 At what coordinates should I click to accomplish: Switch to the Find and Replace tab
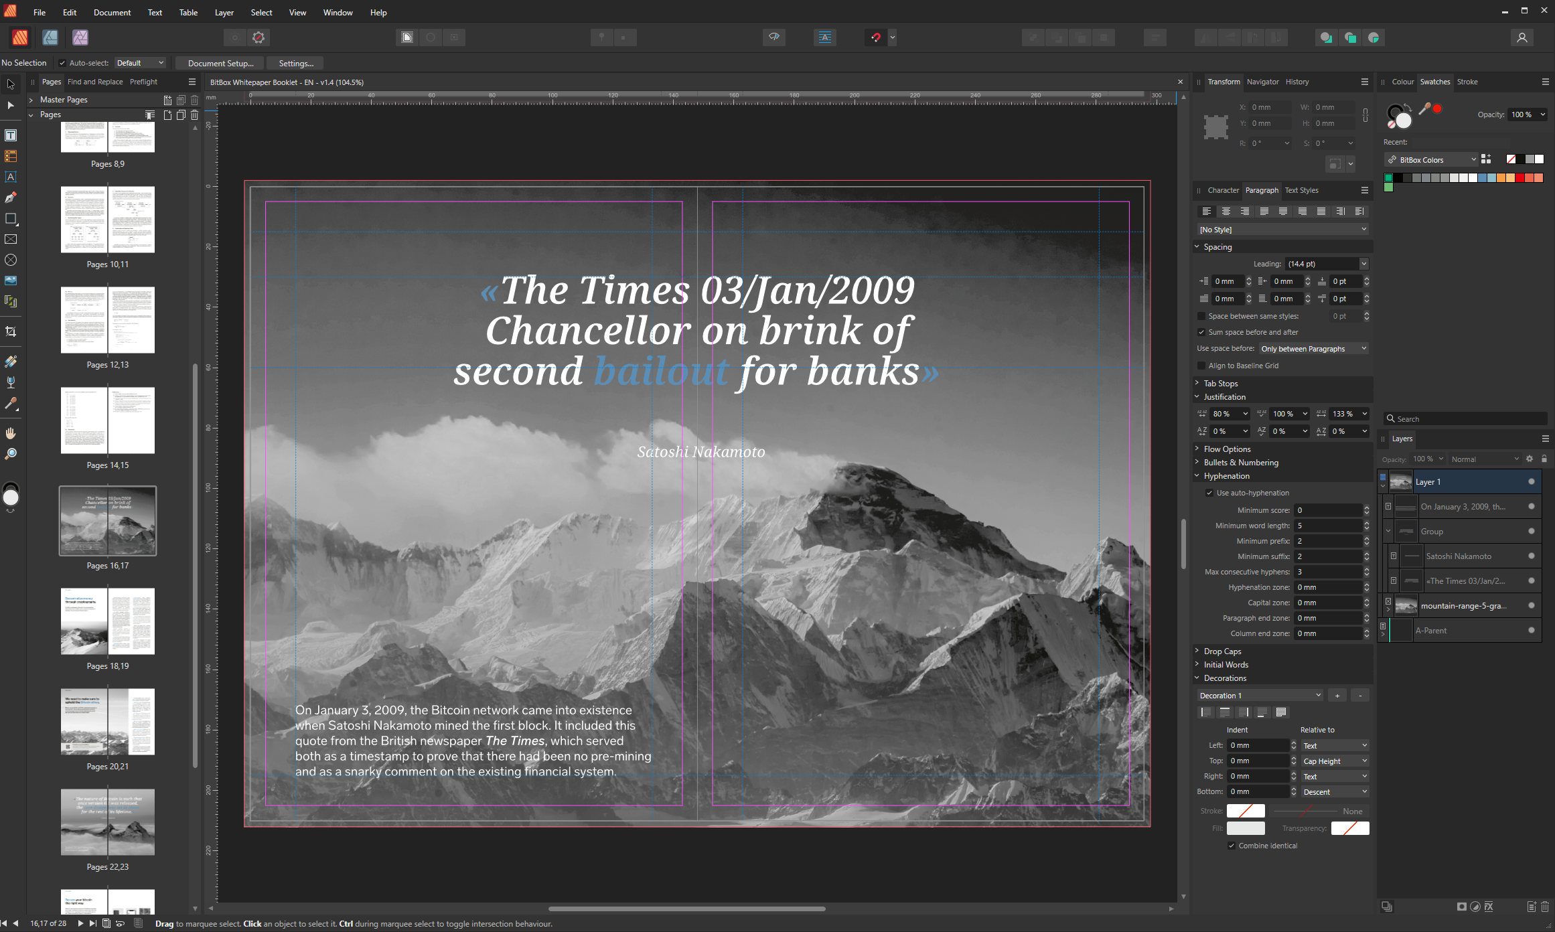pyautogui.click(x=95, y=82)
